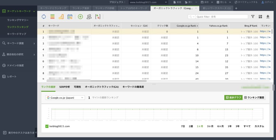Open the project www.keiblog0815.com dropdown
The width and height of the screenshot is (276, 140).
click(x=148, y=2)
